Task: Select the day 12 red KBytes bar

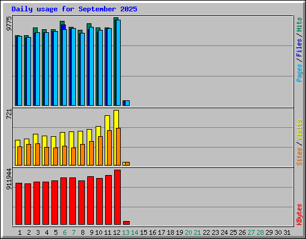Action: point(117,197)
